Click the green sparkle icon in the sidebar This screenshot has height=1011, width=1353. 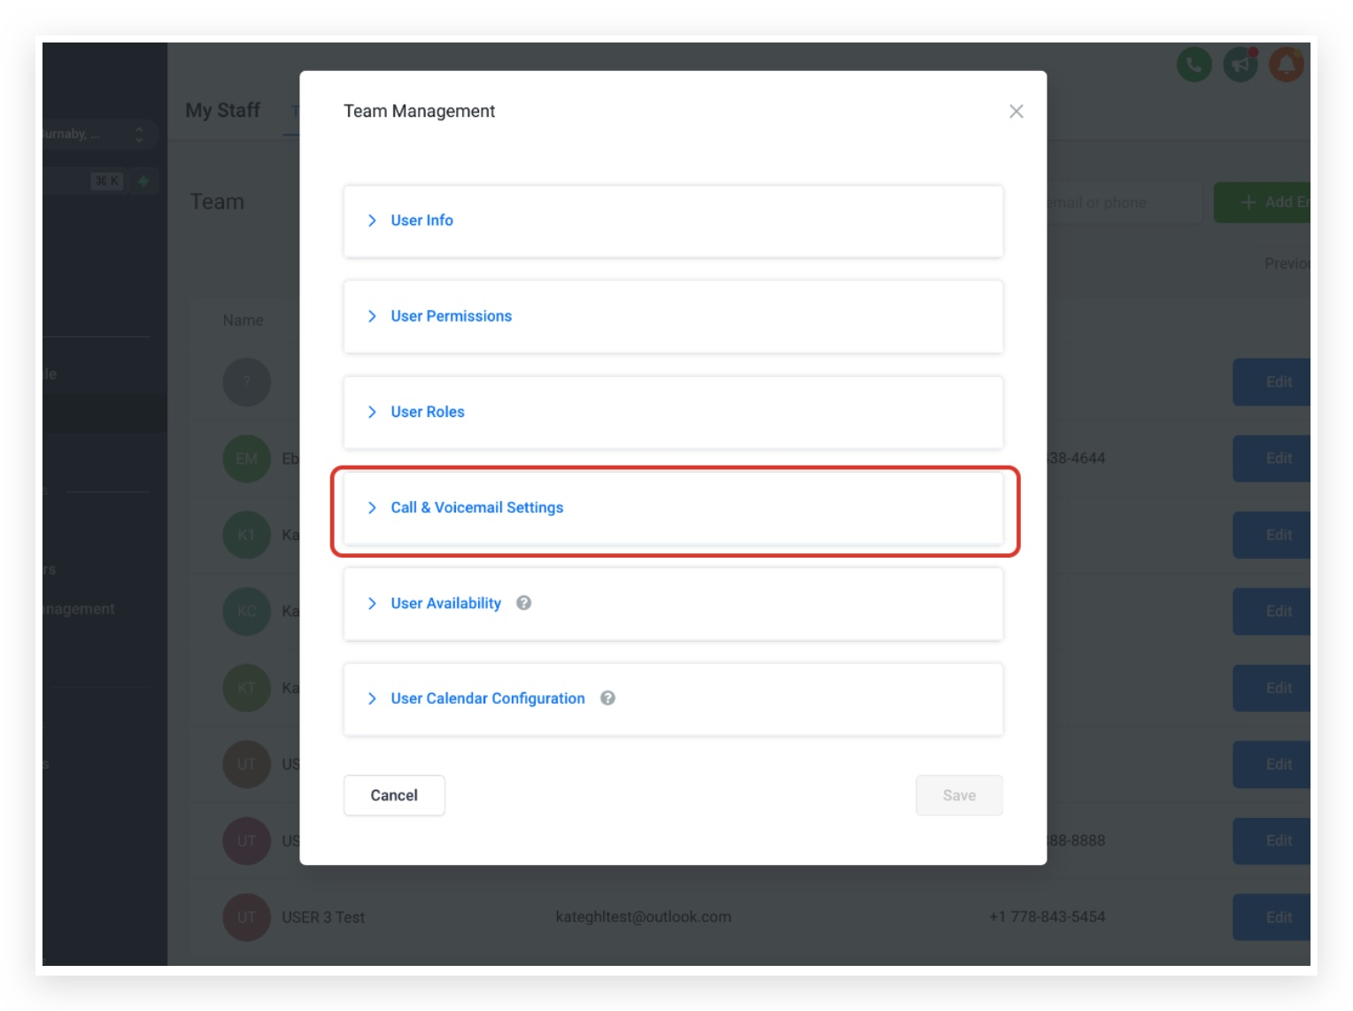pos(143,181)
